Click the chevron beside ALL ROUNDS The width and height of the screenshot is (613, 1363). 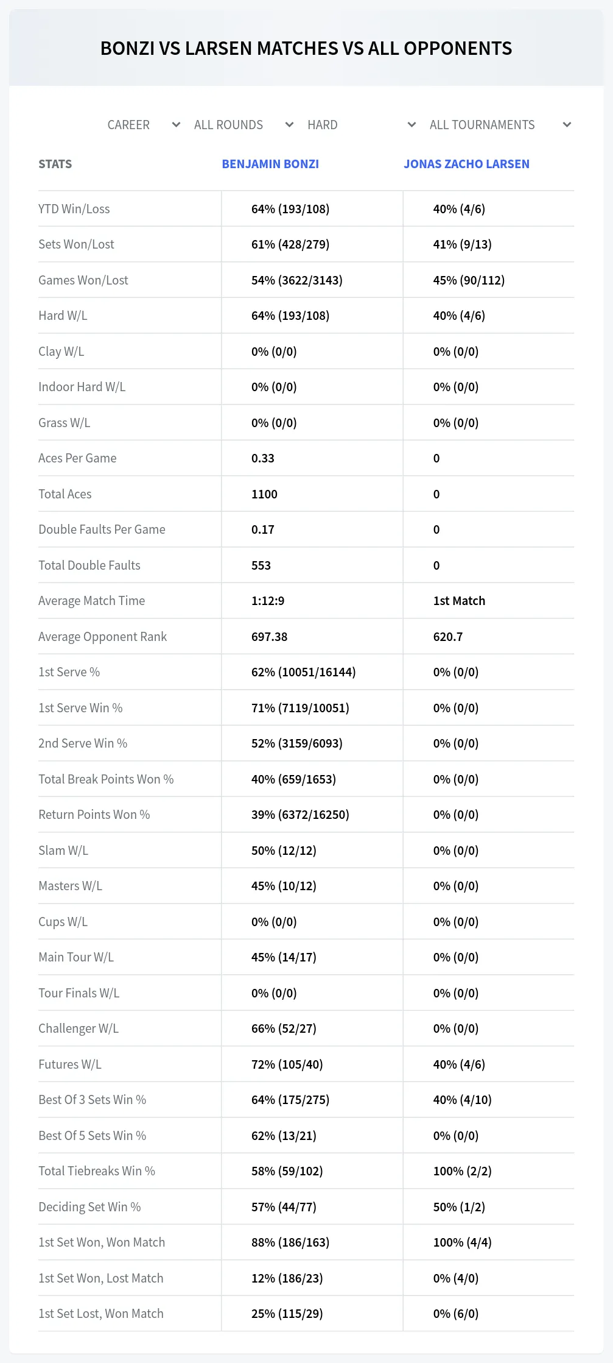coord(290,125)
